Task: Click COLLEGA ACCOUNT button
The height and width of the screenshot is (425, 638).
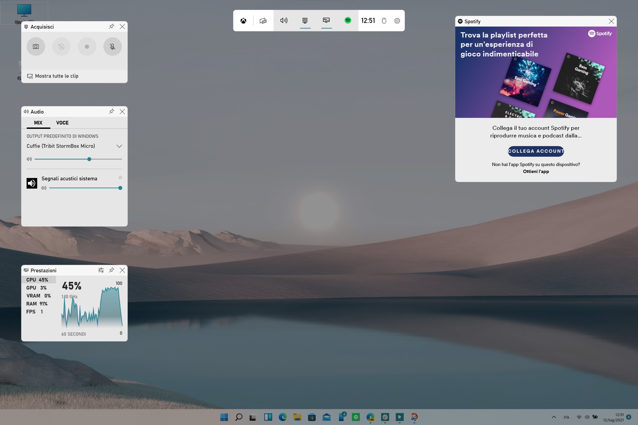Action: (x=536, y=151)
